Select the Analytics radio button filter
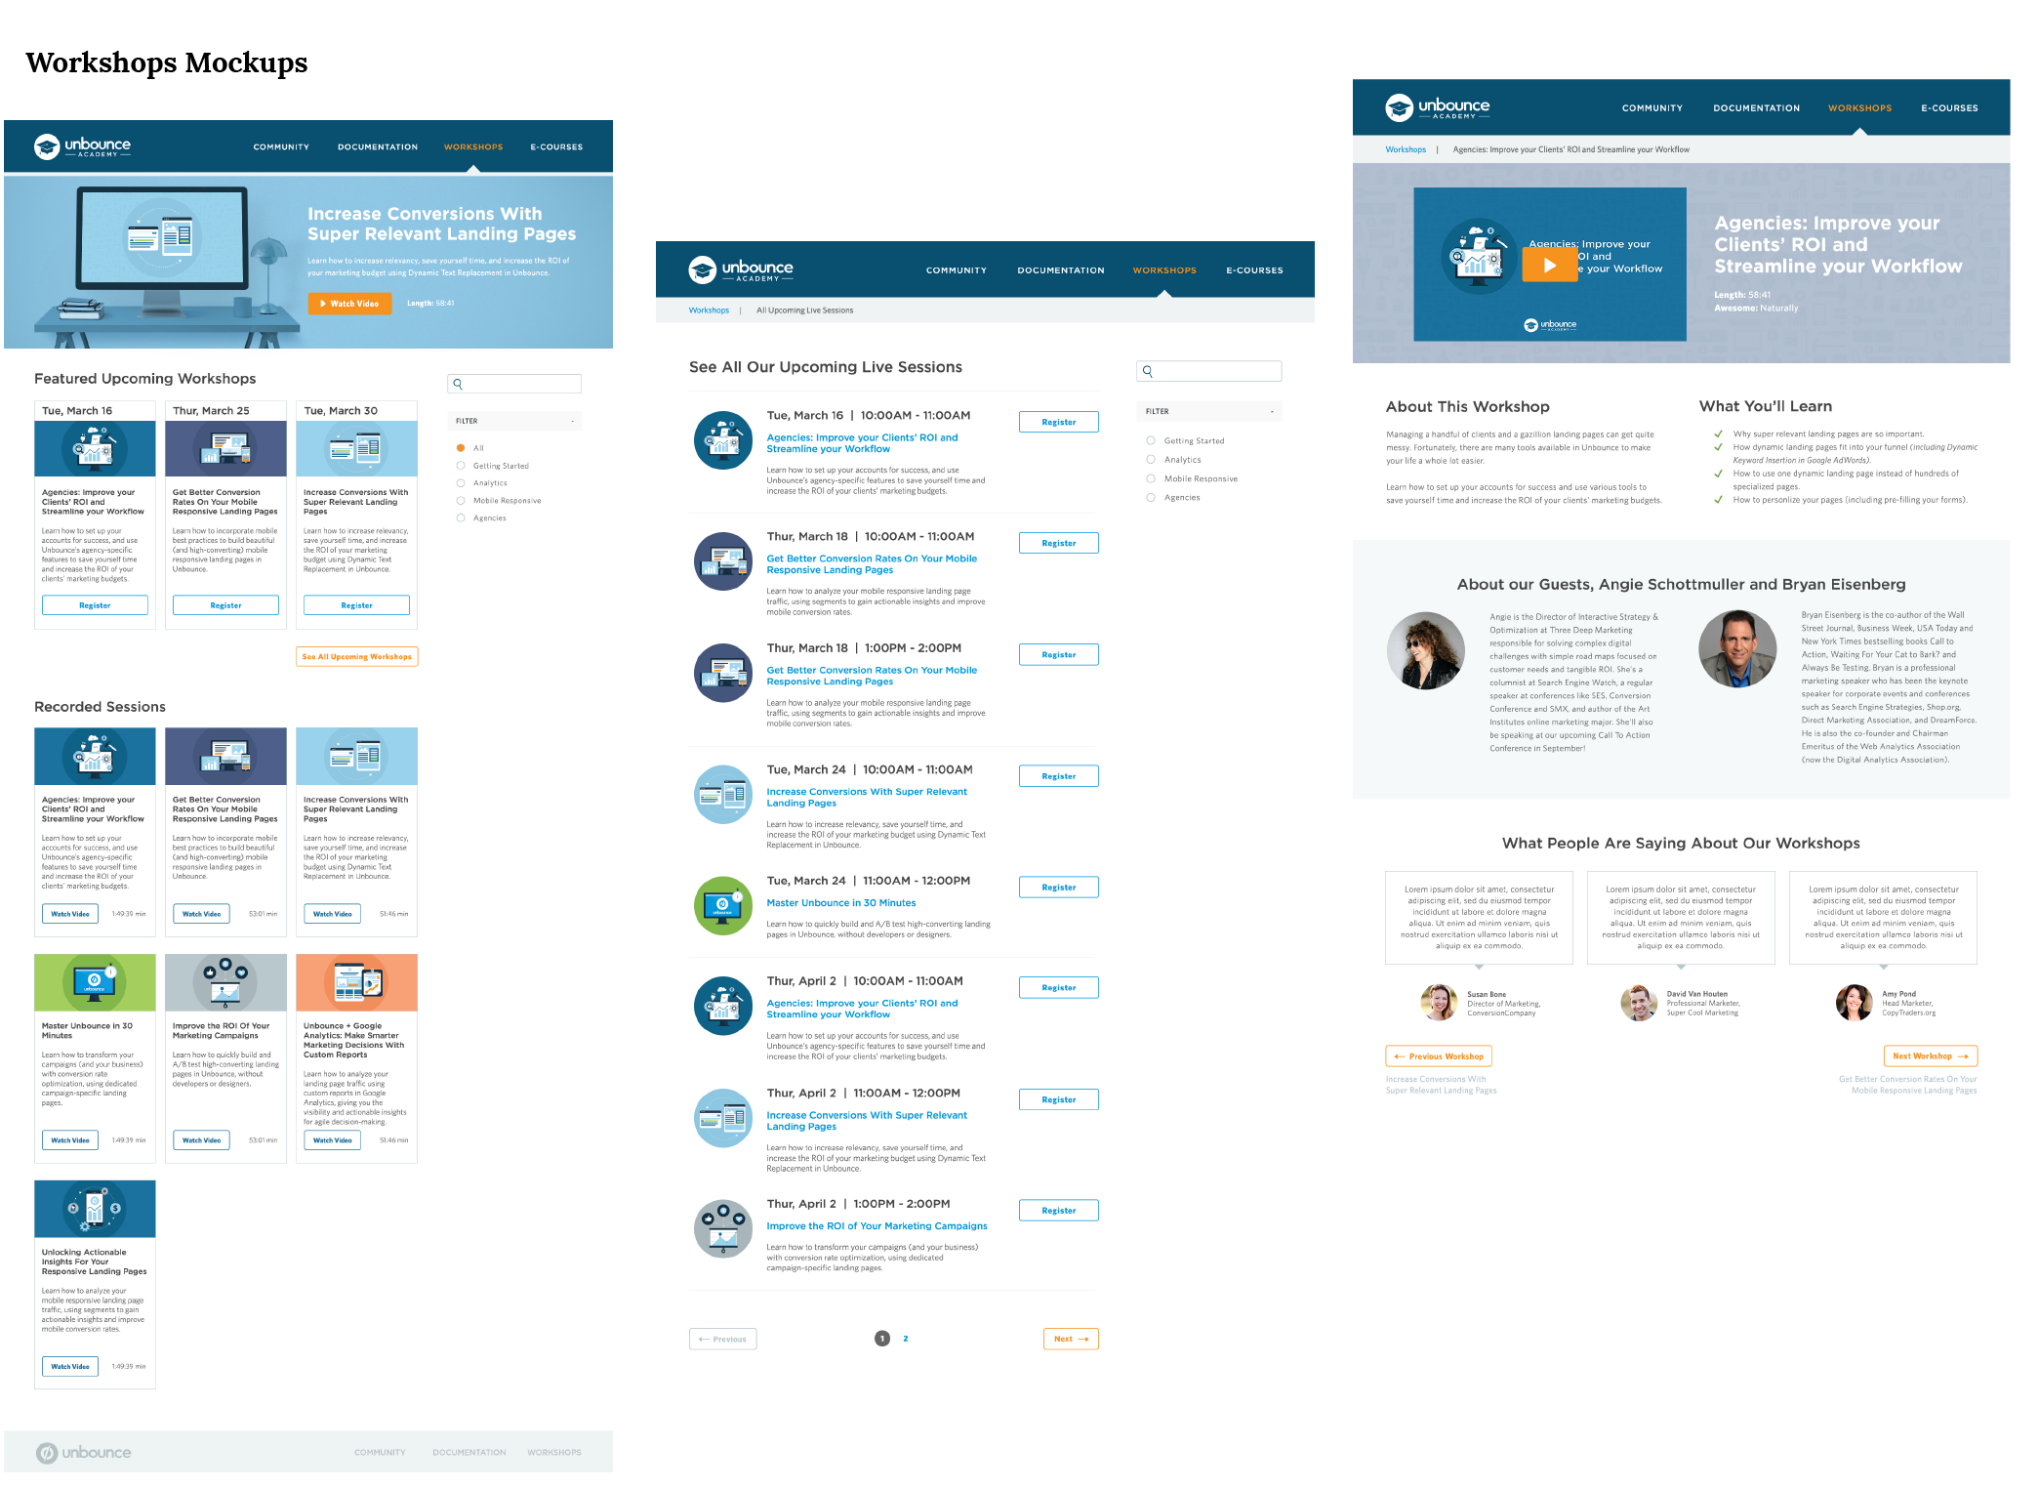The width and height of the screenshot is (2039, 1489). (x=1151, y=458)
